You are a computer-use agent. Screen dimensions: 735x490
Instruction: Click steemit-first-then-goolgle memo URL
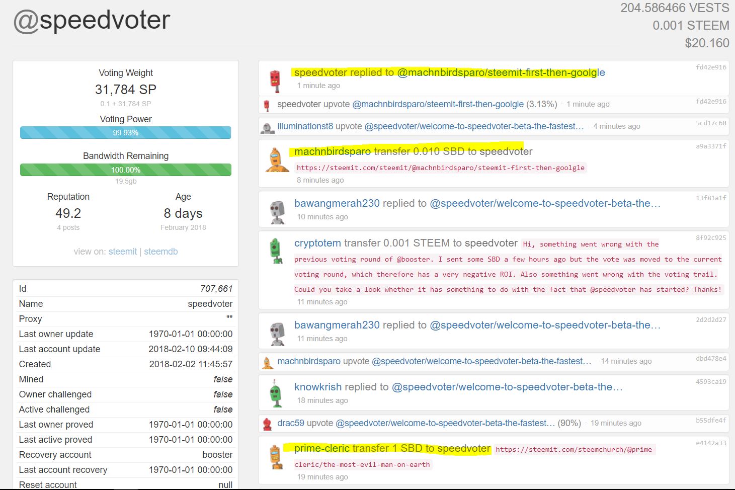point(441,168)
